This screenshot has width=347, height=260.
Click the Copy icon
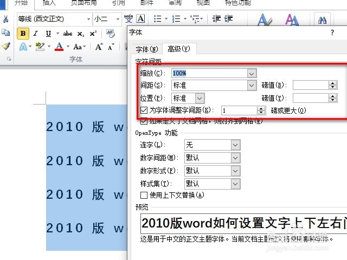click(5, 32)
